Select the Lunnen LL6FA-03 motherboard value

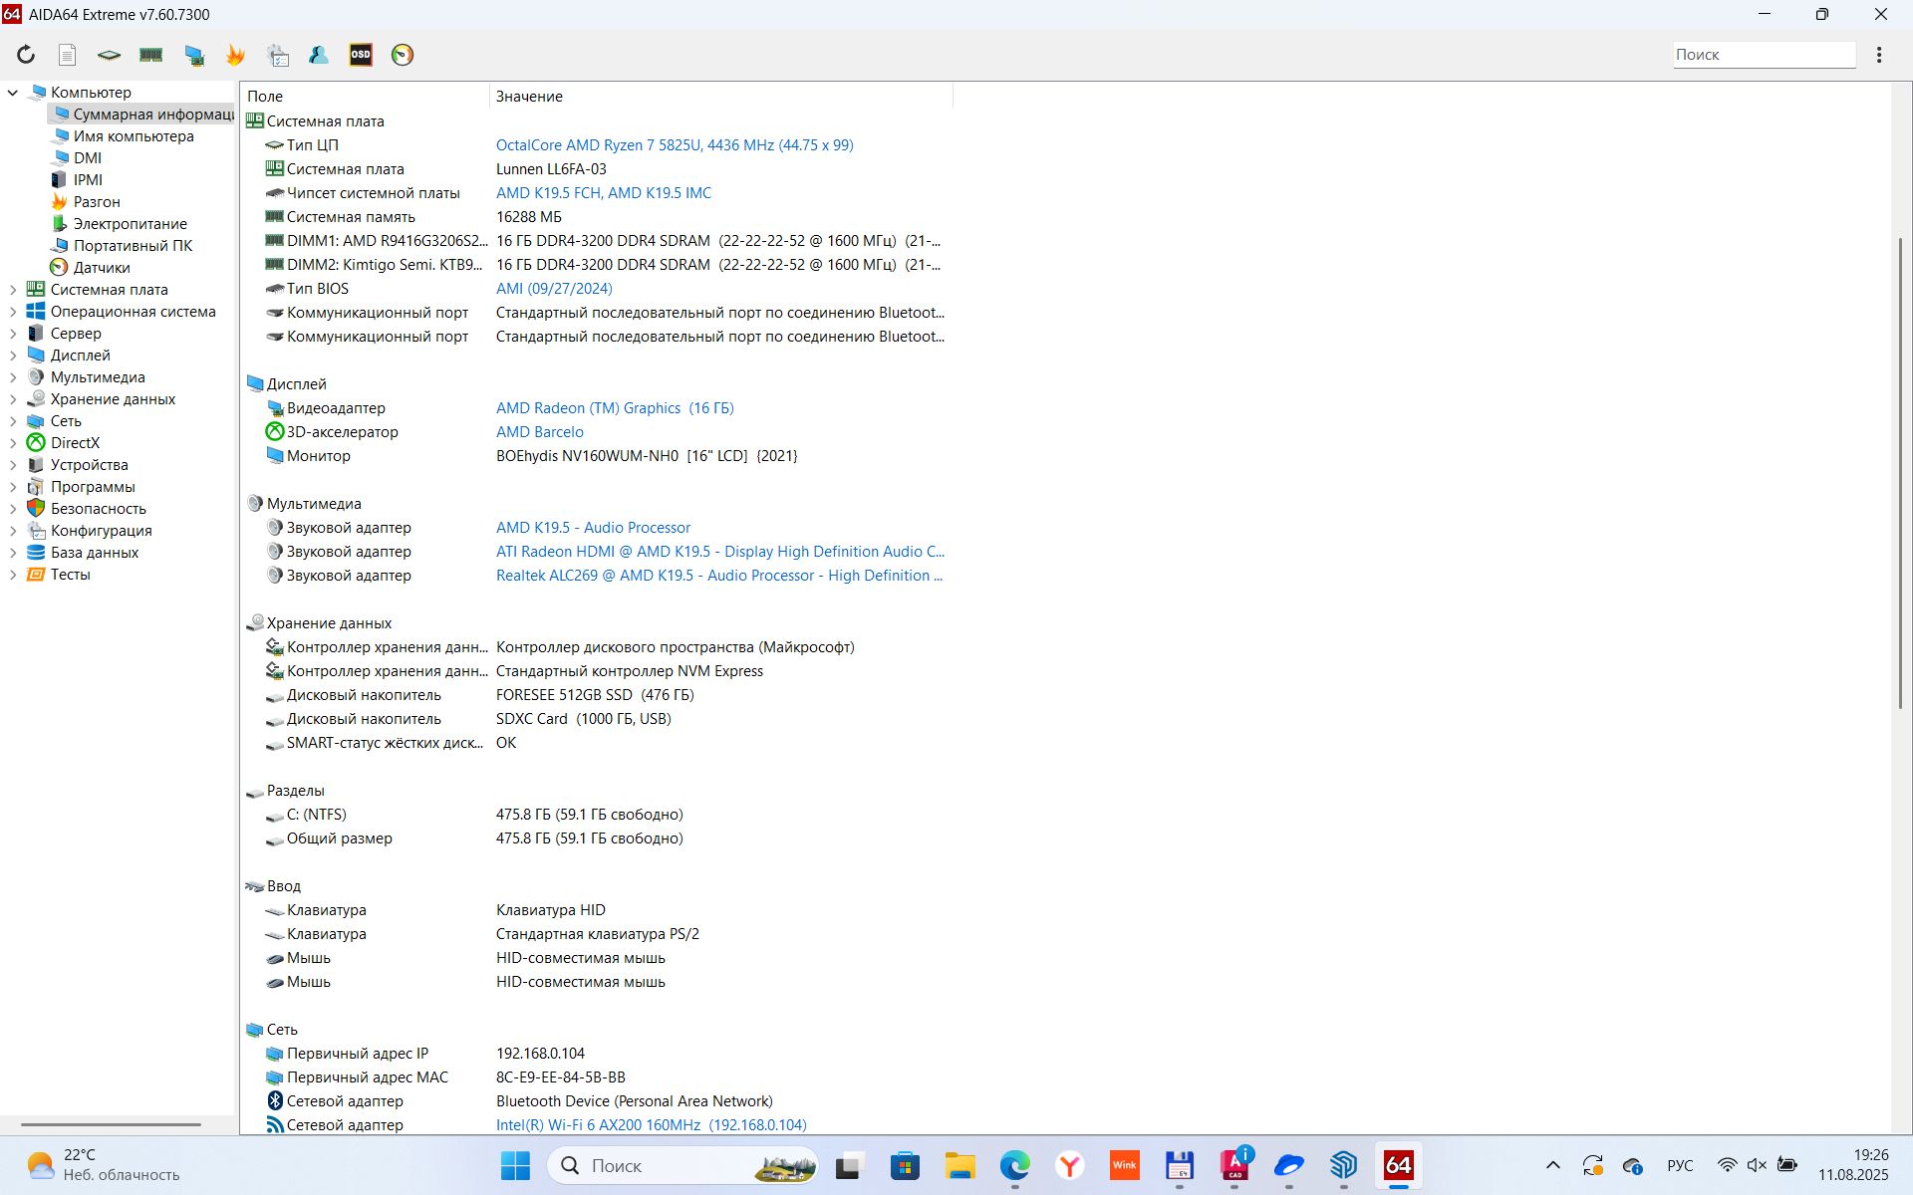(x=551, y=169)
